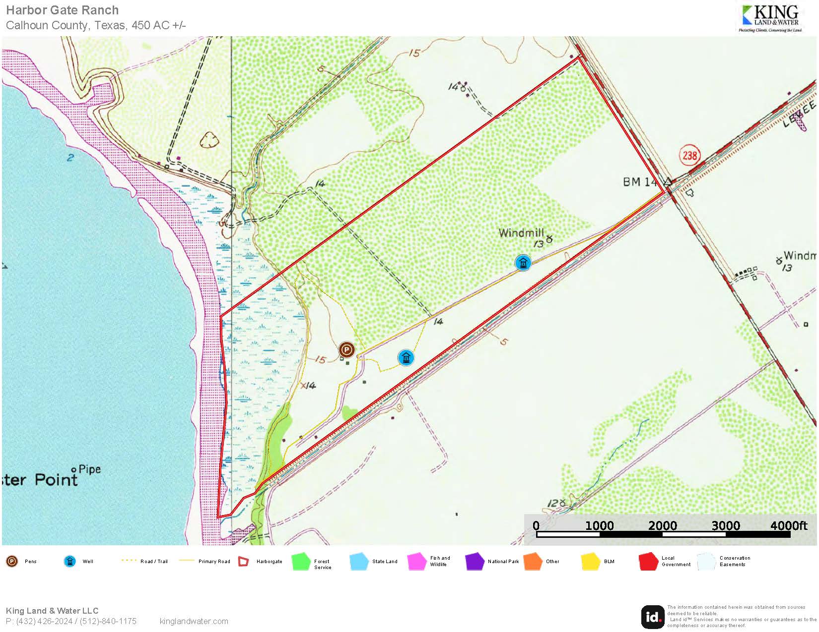Click the brown Pens marker on the map

(347, 350)
